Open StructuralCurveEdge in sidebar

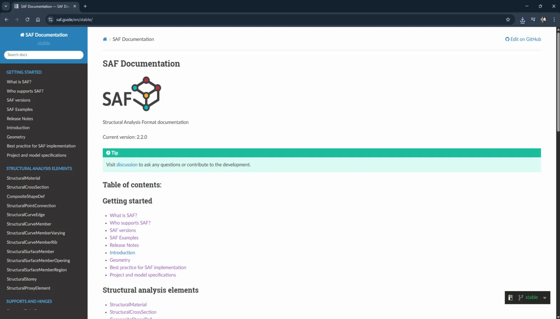(26, 215)
